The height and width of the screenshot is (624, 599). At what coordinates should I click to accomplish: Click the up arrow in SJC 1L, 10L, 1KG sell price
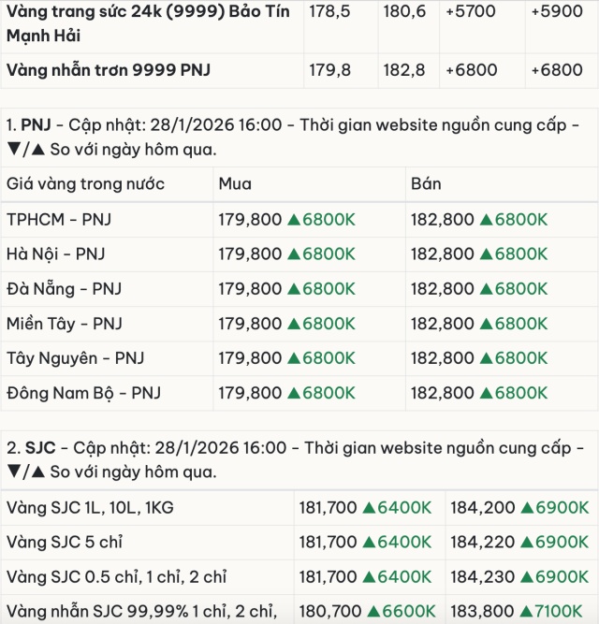pyautogui.click(x=520, y=508)
